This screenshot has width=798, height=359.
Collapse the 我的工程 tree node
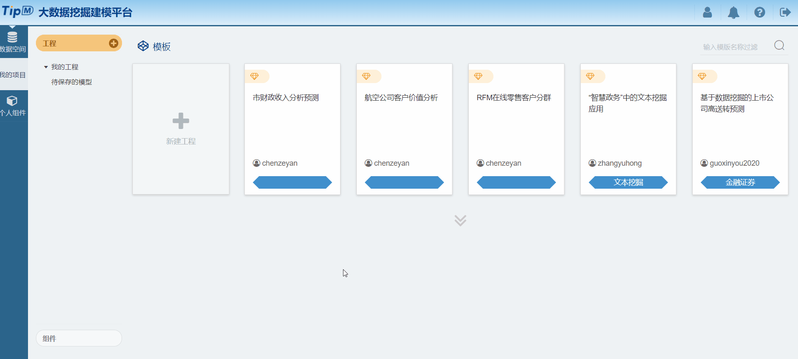tap(46, 67)
